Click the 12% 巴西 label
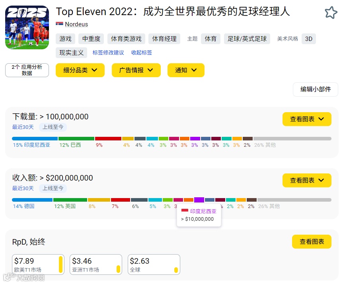The image size is (341, 284). [x=70, y=145]
